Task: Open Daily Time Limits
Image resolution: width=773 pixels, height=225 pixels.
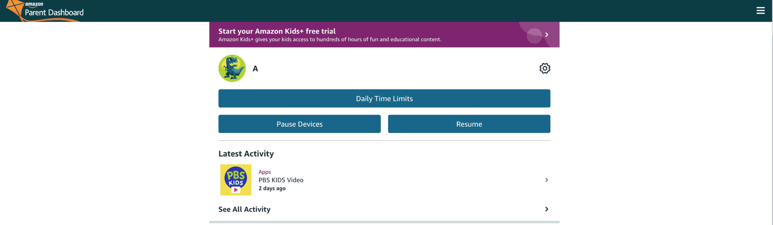Action: point(384,98)
